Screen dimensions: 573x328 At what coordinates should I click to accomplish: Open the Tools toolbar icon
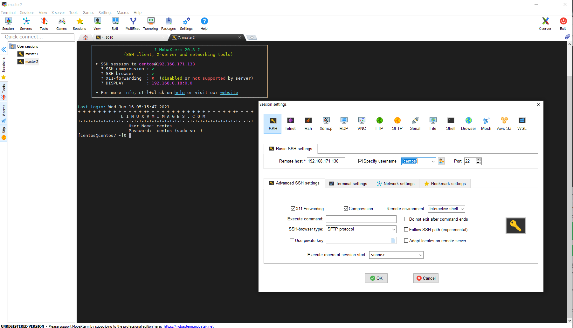click(x=44, y=24)
